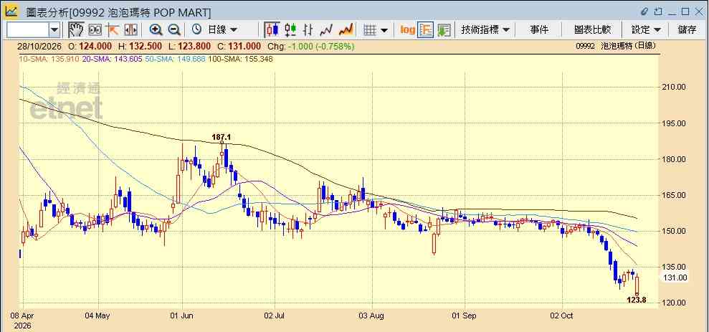
Task: Select the trend line drawing tool
Action: point(113,30)
